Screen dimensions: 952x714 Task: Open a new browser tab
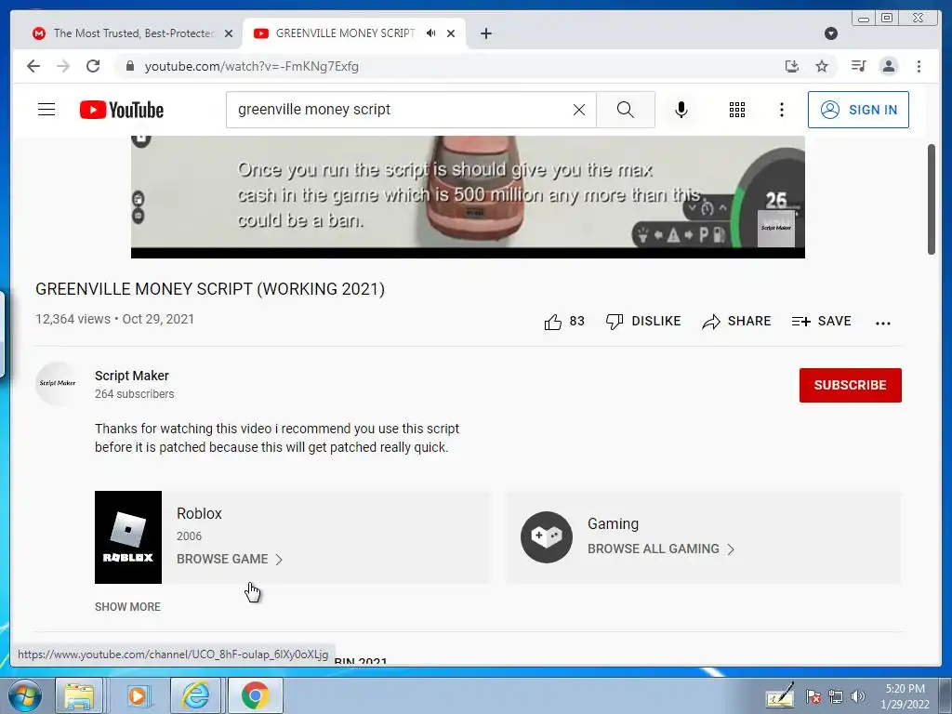485,33
